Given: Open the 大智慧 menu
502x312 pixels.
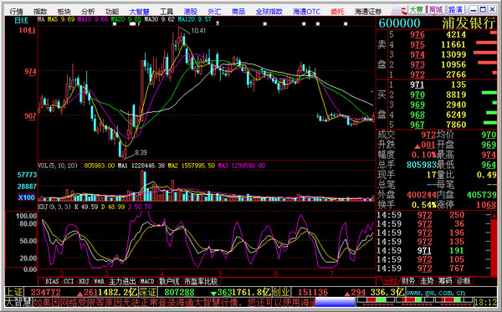Looking at the screenshot, I should [x=139, y=12].
